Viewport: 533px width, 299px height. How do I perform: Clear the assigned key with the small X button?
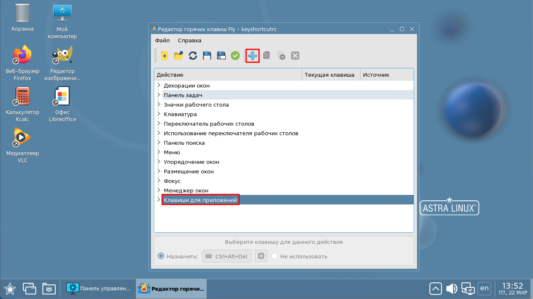pos(261,256)
